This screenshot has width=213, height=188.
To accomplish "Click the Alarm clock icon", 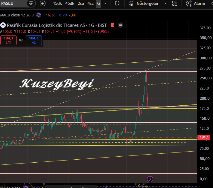I will point(189,3).
